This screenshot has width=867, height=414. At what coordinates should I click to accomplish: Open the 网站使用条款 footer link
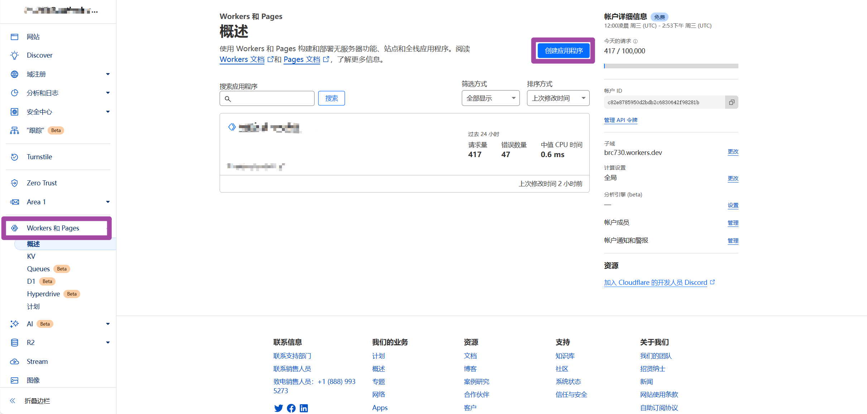tap(659, 395)
